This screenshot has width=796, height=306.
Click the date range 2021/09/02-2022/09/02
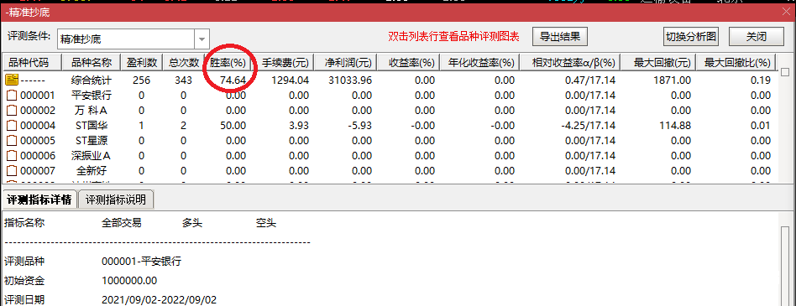[x=160, y=300]
